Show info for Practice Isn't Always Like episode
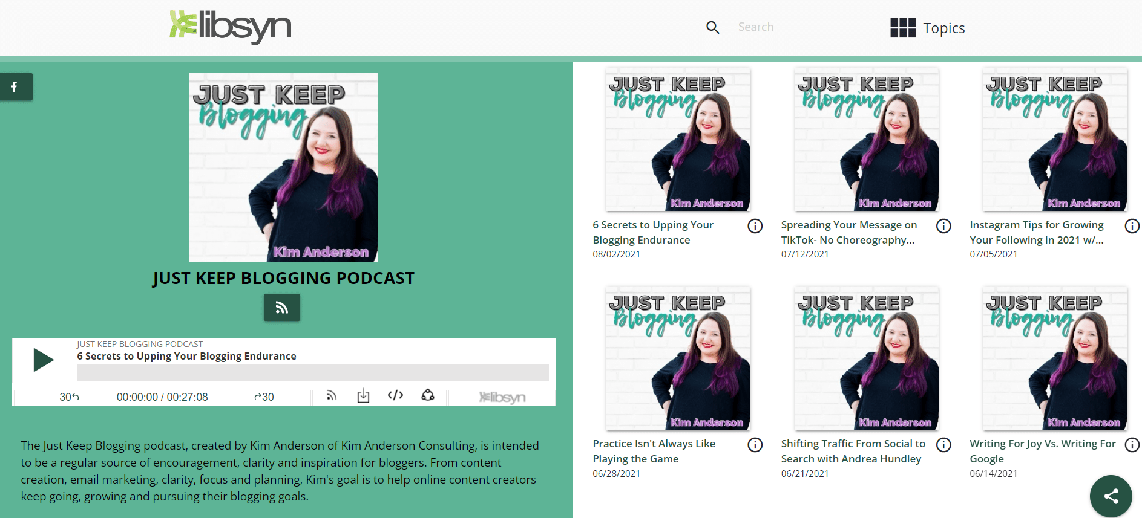 click(755, 445)
